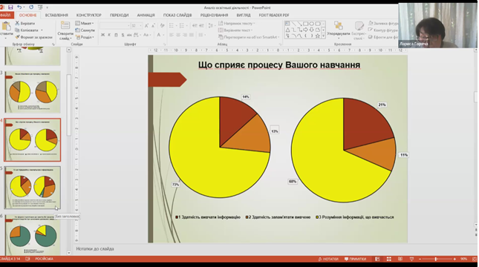Click the Convert to SmartArt icon

(x=221, y=37)
